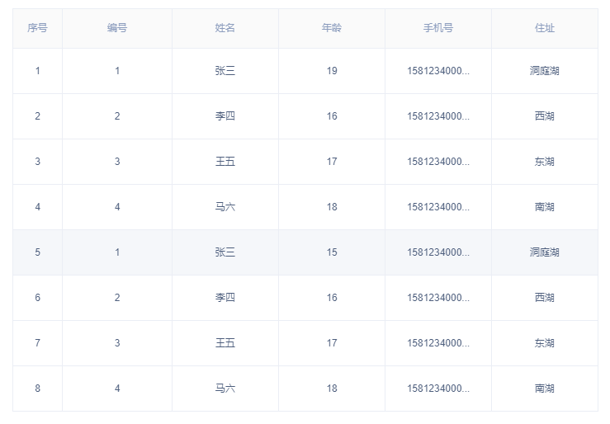Select 李四 name in row 6
The width and height of the screenshot is (610, 424).
click(x=225, y=298)
